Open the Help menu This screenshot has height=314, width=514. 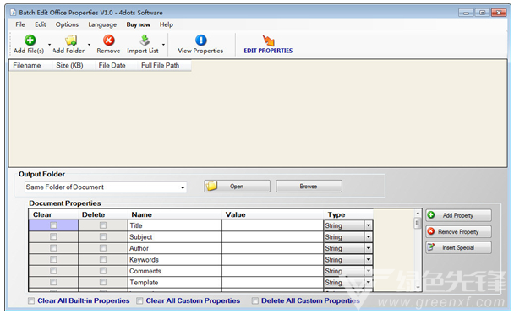[x=167, y=24]
